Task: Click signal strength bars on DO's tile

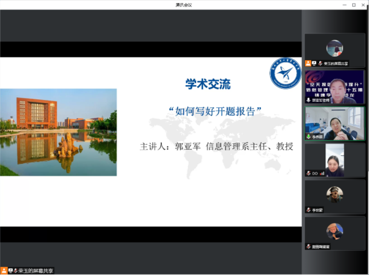Action: tap(322, 173)
